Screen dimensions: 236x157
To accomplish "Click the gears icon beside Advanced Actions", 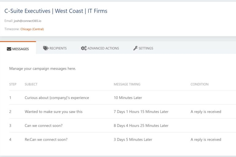I will click(x=84, y=48).
